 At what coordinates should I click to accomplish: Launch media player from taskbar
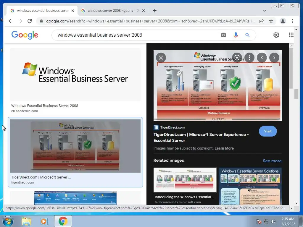pos(44,221)
